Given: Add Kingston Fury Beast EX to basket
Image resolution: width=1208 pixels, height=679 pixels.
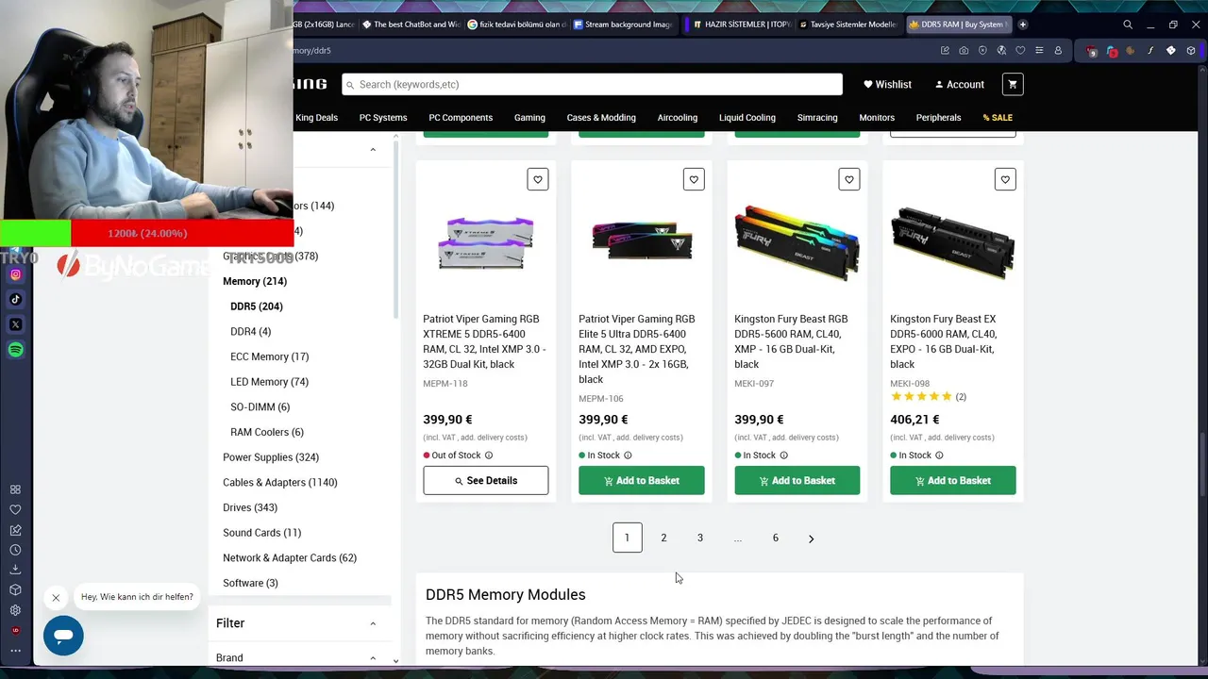Looking at the screenshot, I should pyautogui.click(x=953, y=480).
